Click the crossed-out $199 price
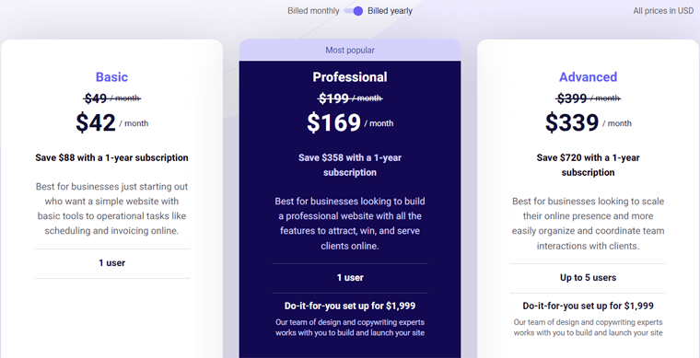700x358 pixels. point(350,98)
